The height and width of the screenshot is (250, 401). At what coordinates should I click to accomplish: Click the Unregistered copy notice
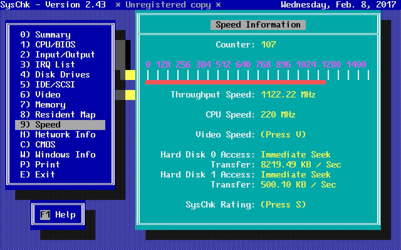pyautogui.click(x=168, y=5)
